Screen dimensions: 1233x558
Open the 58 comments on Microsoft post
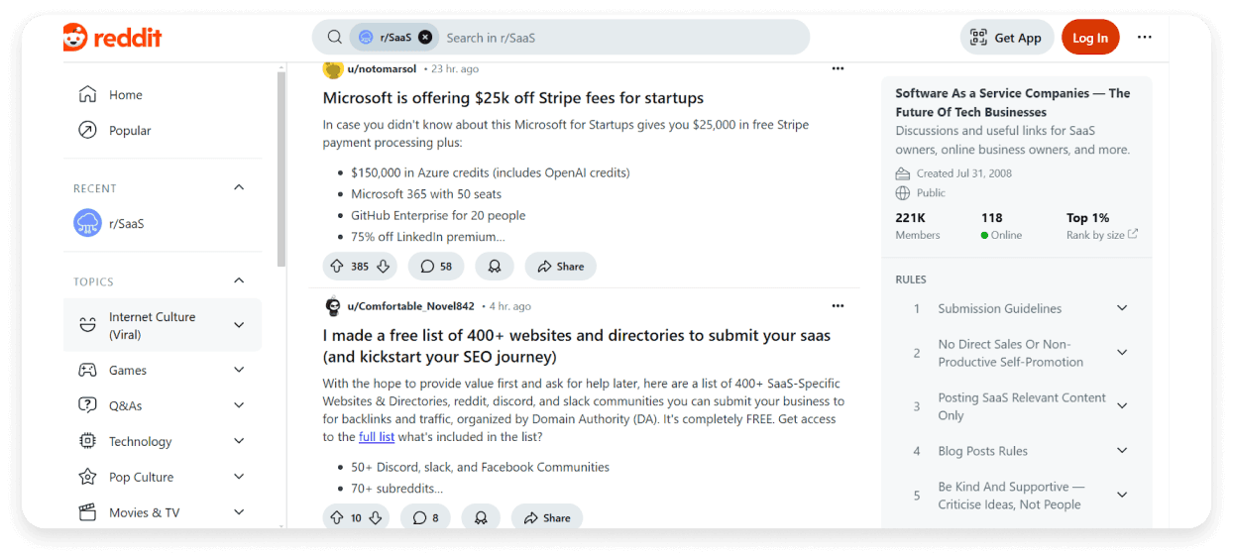point(436,267)
